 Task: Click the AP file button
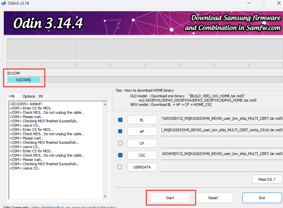pyautogui.click(x=142, y=131)
